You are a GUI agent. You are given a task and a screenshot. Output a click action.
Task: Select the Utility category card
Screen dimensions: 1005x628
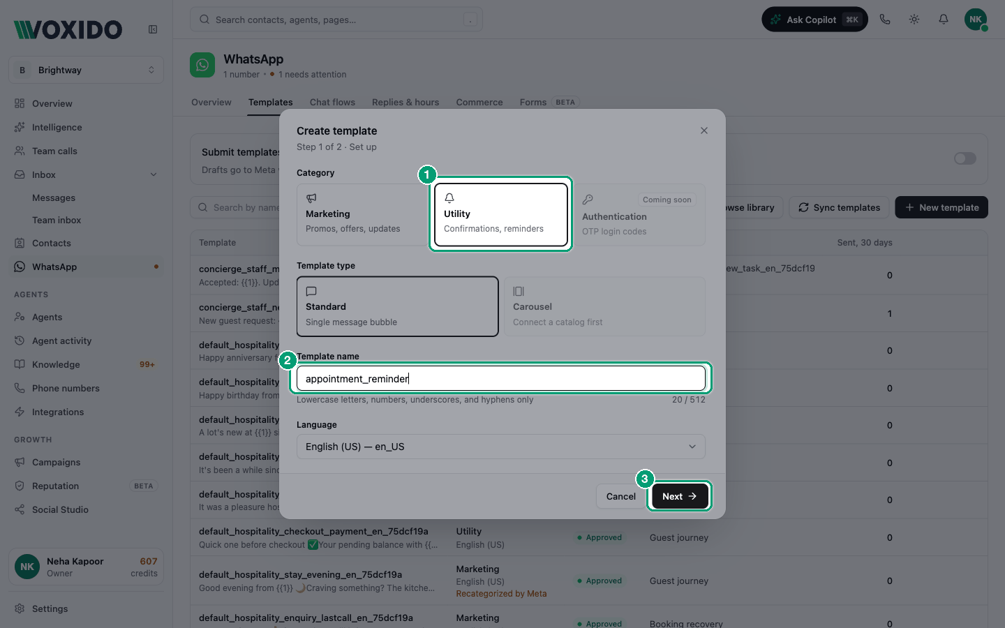click(x=501, y=214)
